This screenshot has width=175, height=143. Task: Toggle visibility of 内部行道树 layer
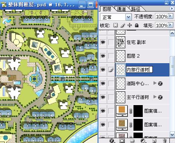pyautogui.click(x=103, y=70)
